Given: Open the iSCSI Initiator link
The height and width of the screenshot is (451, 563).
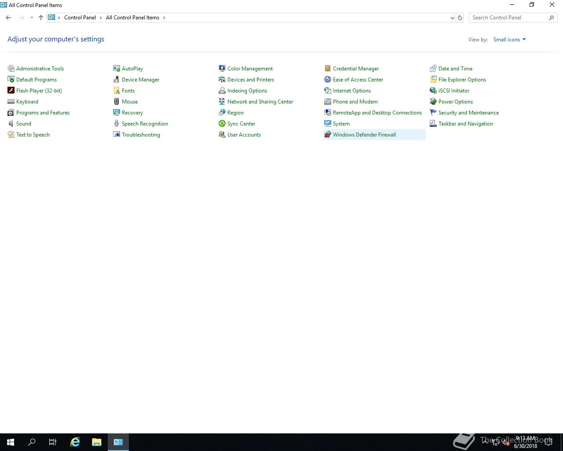Looking at the screenshot, I should coord(453,90).
